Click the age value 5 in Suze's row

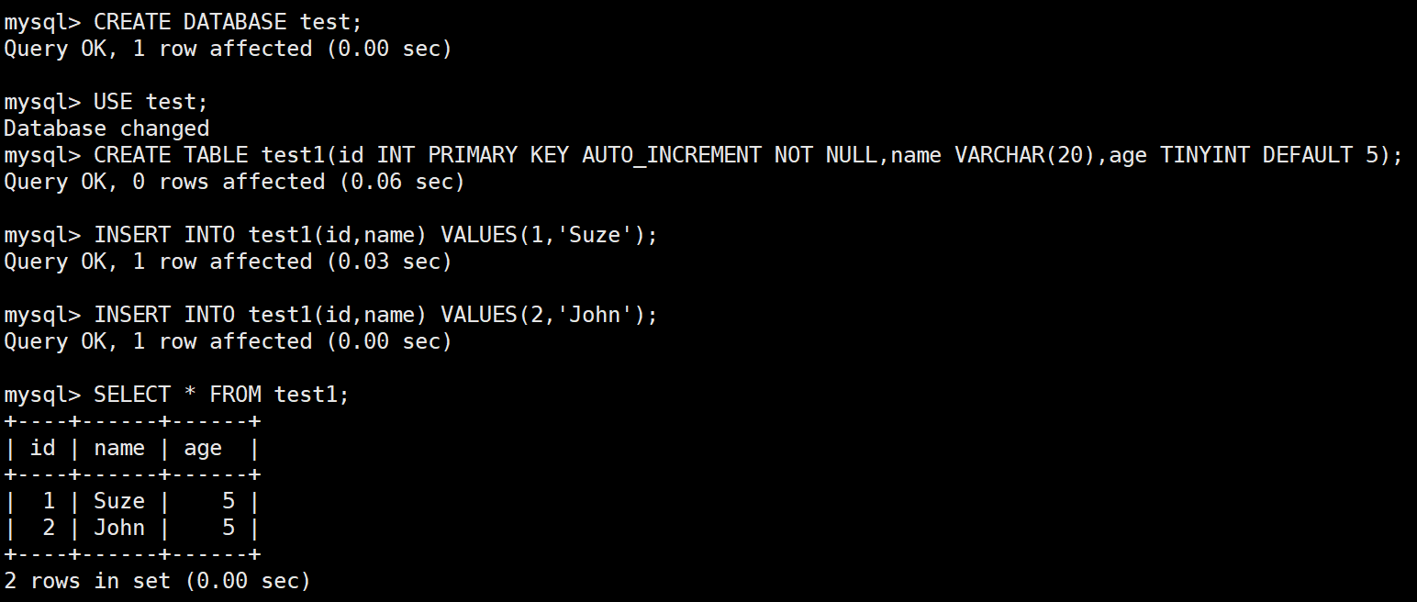click(229, 501)
